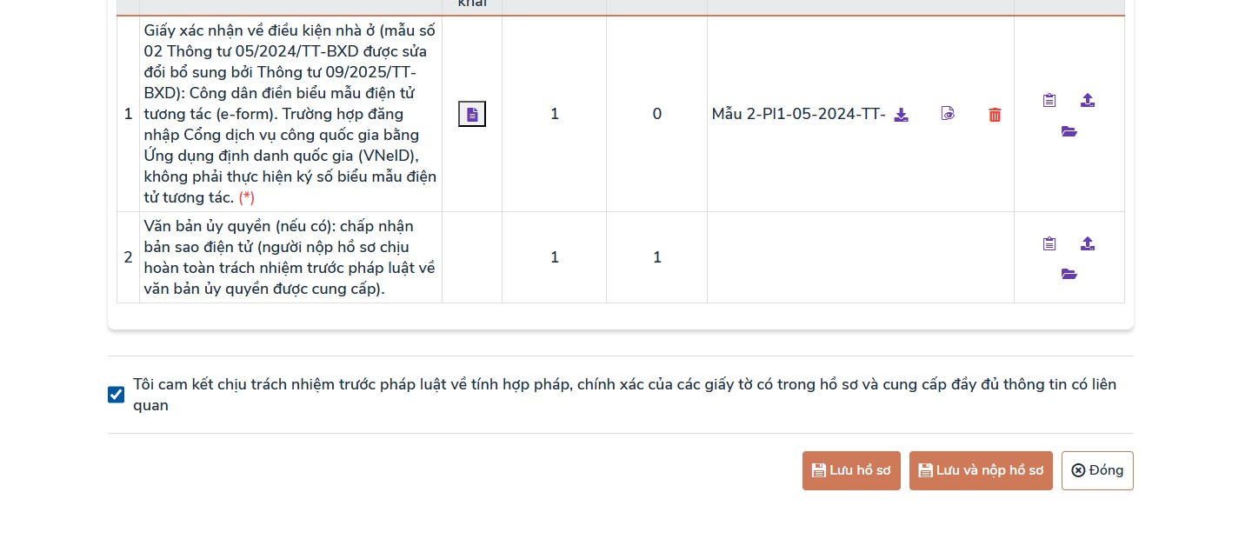Click the Mẫu 2-Pl1-05-2024-TT file name
The width and height of the screenshot is (1252, 552).
pos(798,114)
